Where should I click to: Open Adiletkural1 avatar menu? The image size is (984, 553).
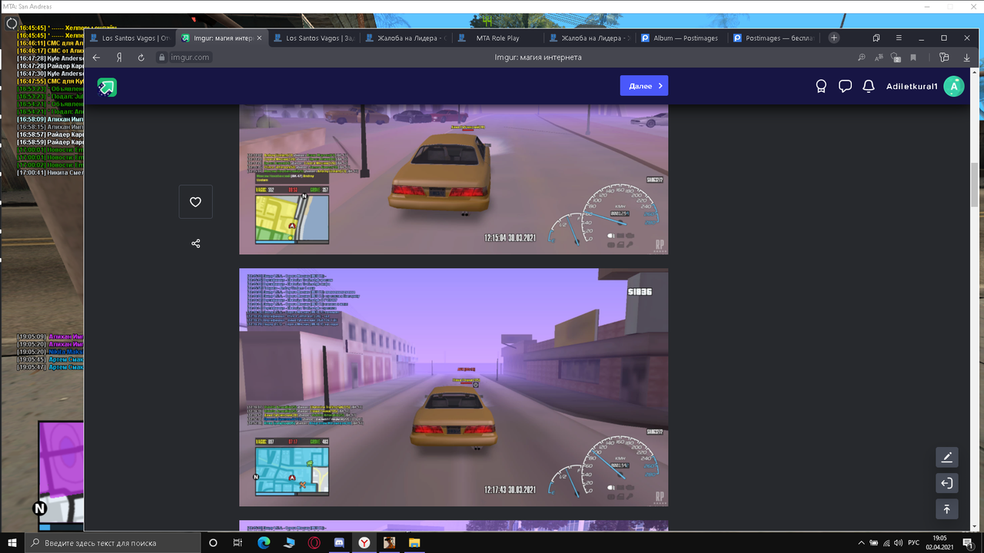coord(953,87)
